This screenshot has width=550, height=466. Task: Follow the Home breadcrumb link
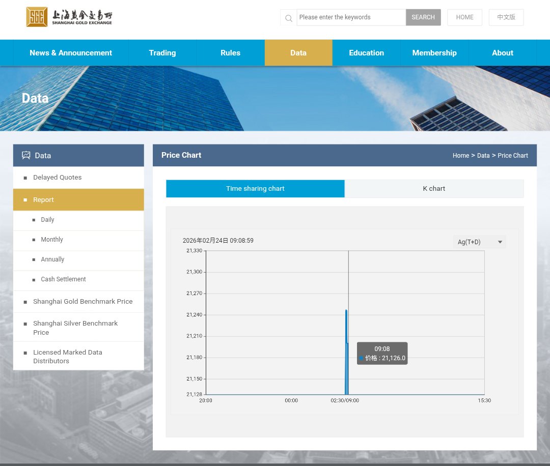pos(461,155)
